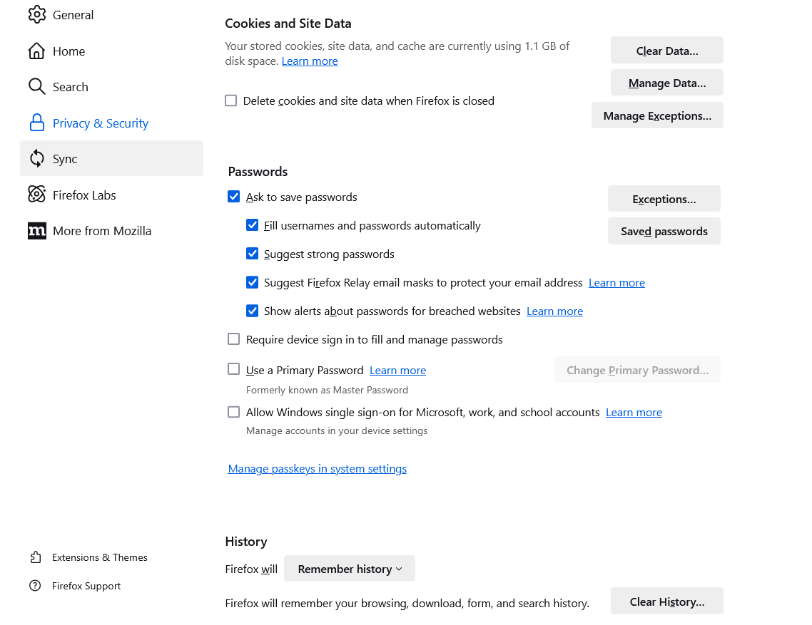Enable Use a Primary Password checkbox
The height and width of the screenshot is (625, 812).
[234, 369]
